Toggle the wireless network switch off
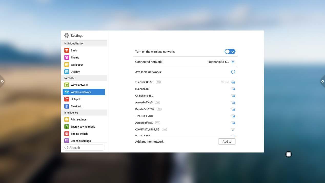325x183 pixels. [230, 52]
